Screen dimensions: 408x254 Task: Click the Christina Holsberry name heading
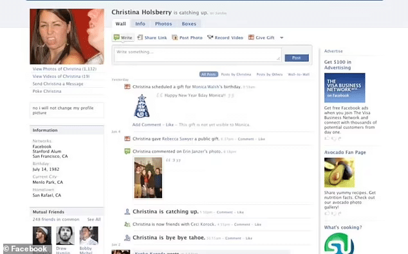pos(142,12)
